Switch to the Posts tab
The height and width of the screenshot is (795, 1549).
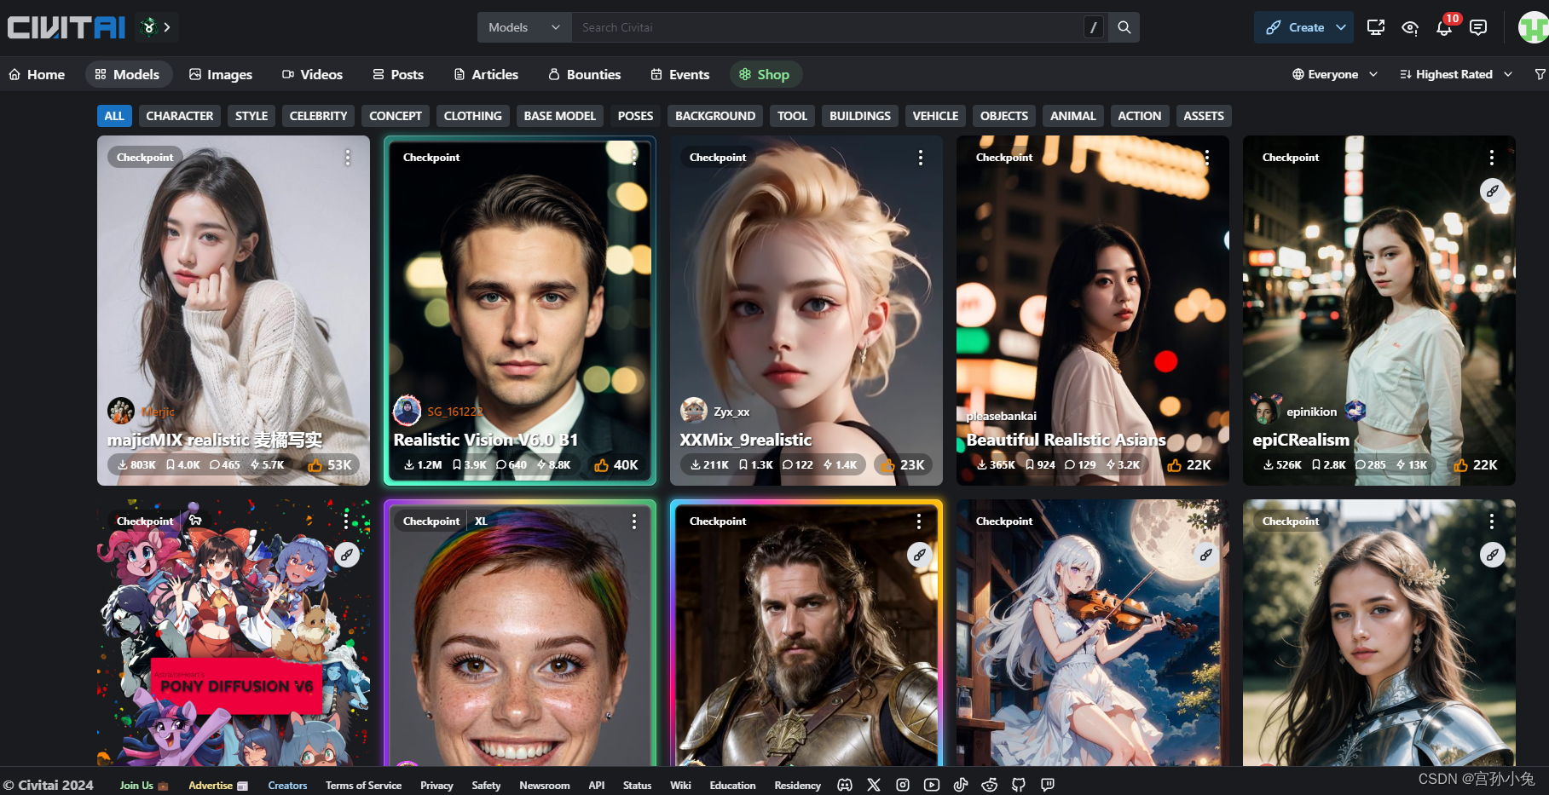tap(398, 74)
